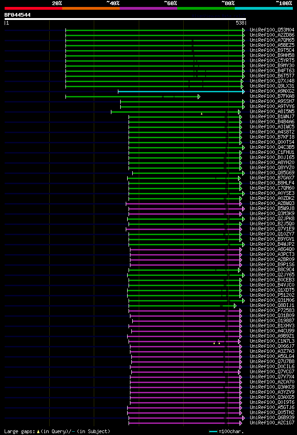
Task: Pick the UniRef100_A8G4Q0 entry
Action: pyautogui.click(x=272, y=249)
